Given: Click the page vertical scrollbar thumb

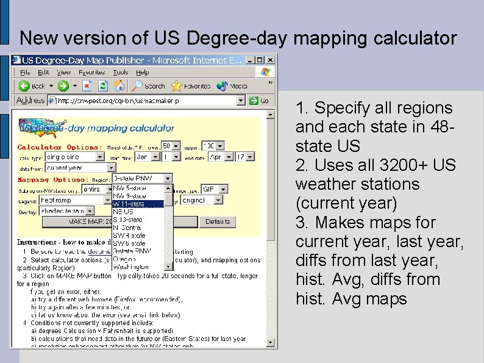Looking at the screenshot, I should coord(271,179).
